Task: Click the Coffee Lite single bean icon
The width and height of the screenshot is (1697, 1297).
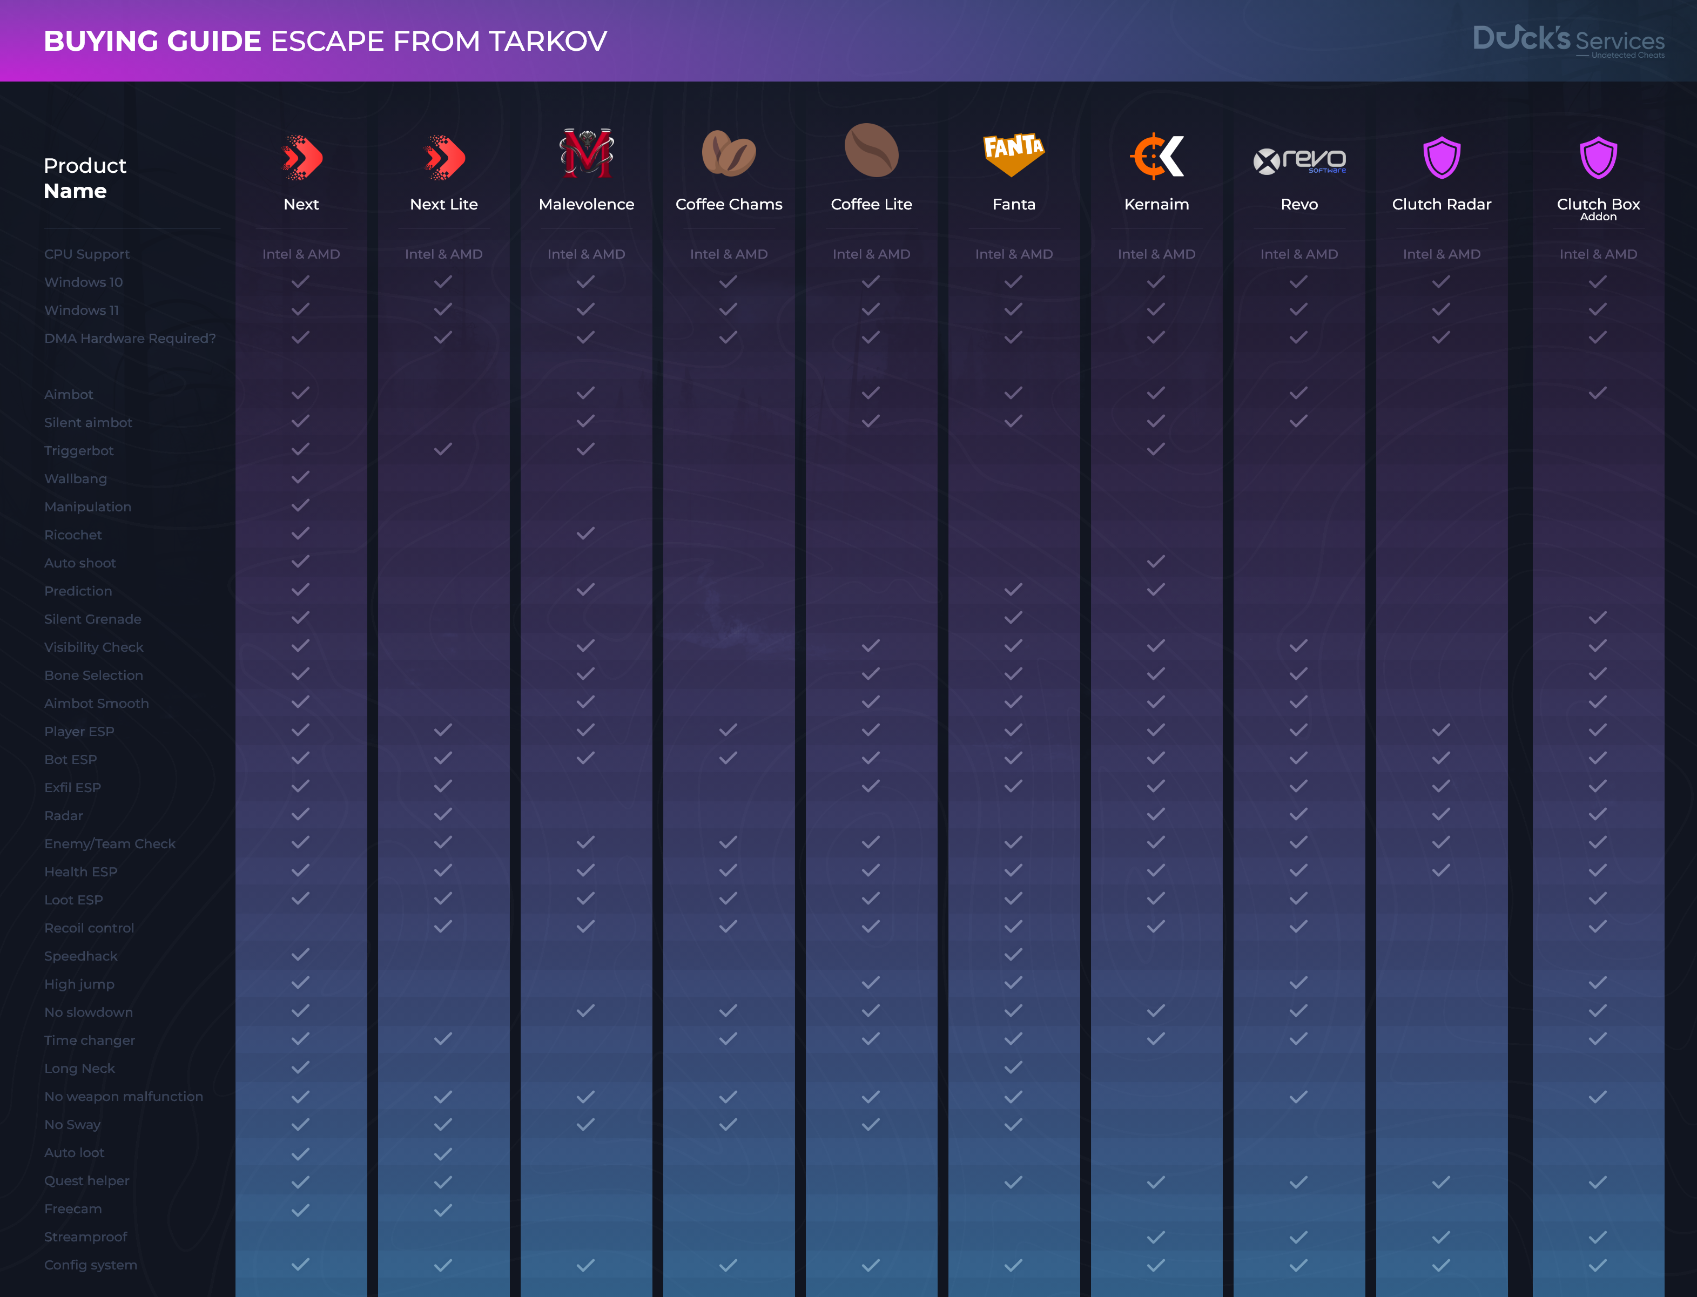Action: tap(871, 151)
